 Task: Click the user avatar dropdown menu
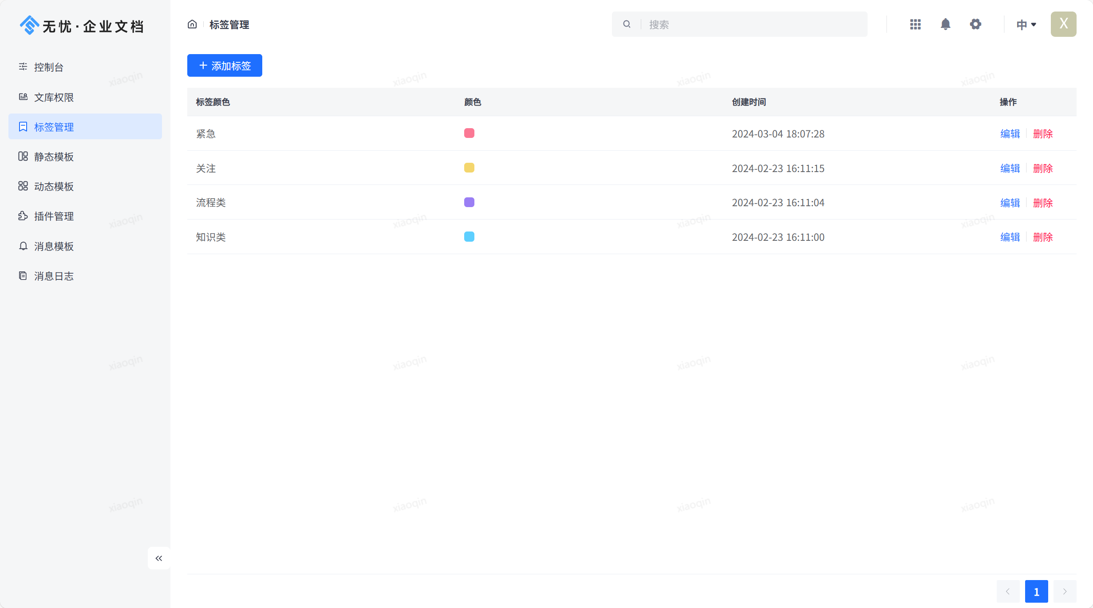click(1063, 24)
